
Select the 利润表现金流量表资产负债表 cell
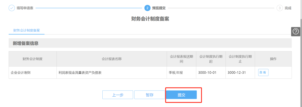coord(112,73)
